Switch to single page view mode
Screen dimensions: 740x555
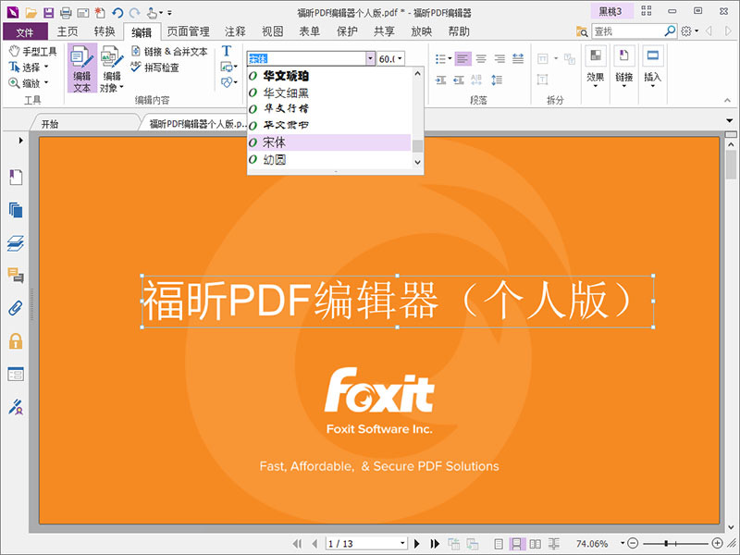tap(499, 543)
